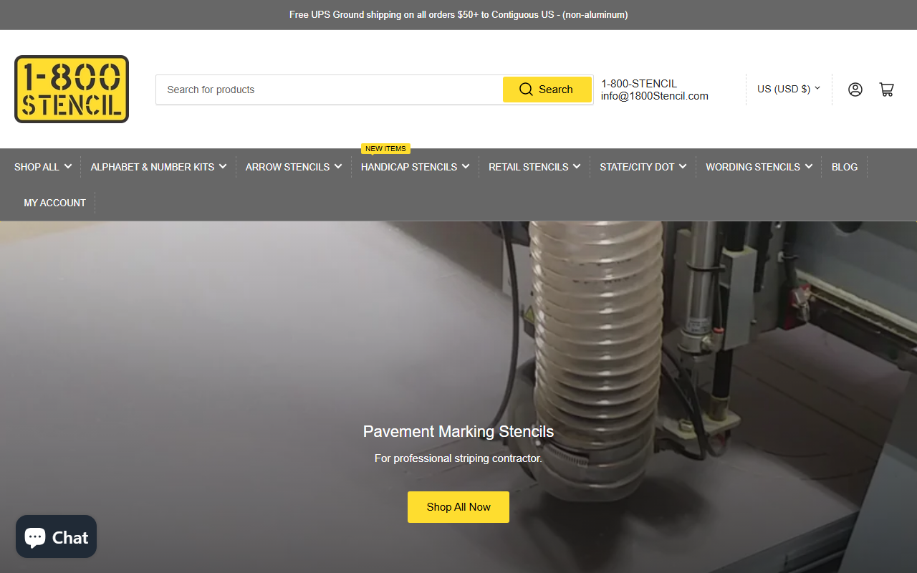
Task: Click the New Items badge
Action: click(385, 149)
